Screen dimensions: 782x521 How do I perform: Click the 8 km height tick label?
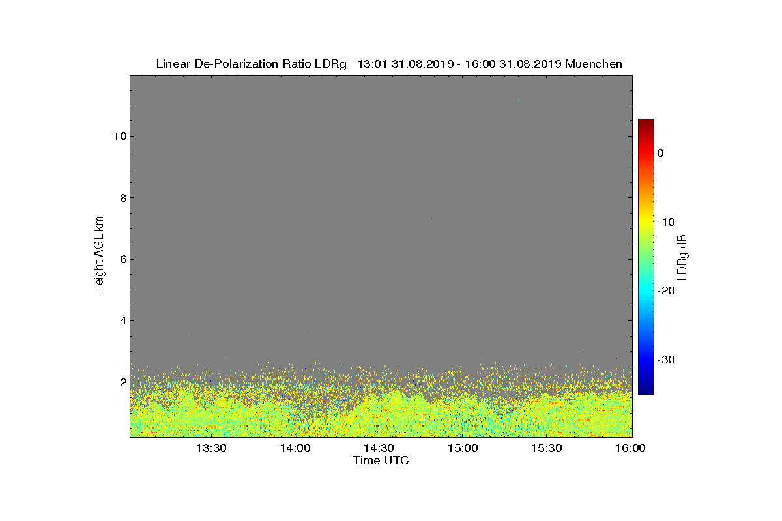(123, 198)
